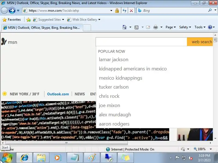Viewport: 218px width, 163px height.
Task: Click the Forward navigation arrow button
Action: tap(12, 11)
